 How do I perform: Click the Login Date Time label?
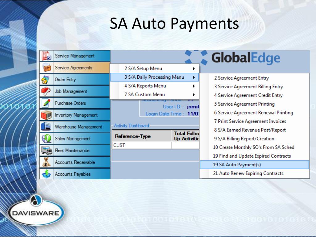coord(165,114)
